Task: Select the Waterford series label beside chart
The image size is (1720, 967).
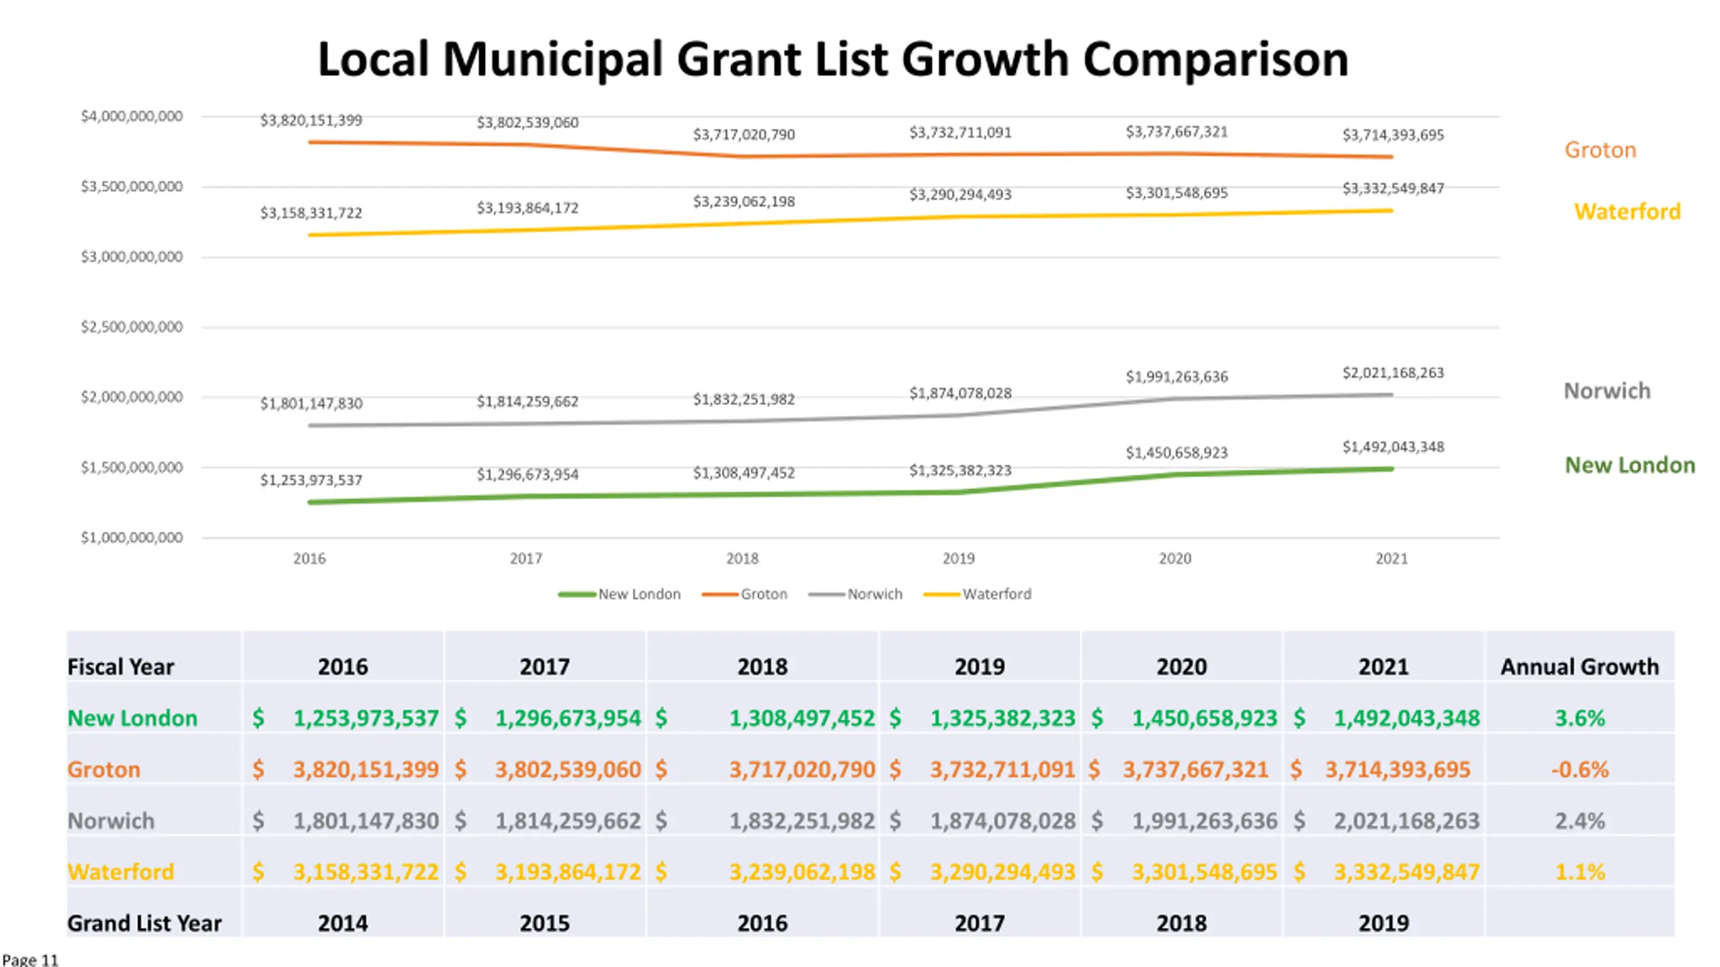Action: (x=1627, y=212)
